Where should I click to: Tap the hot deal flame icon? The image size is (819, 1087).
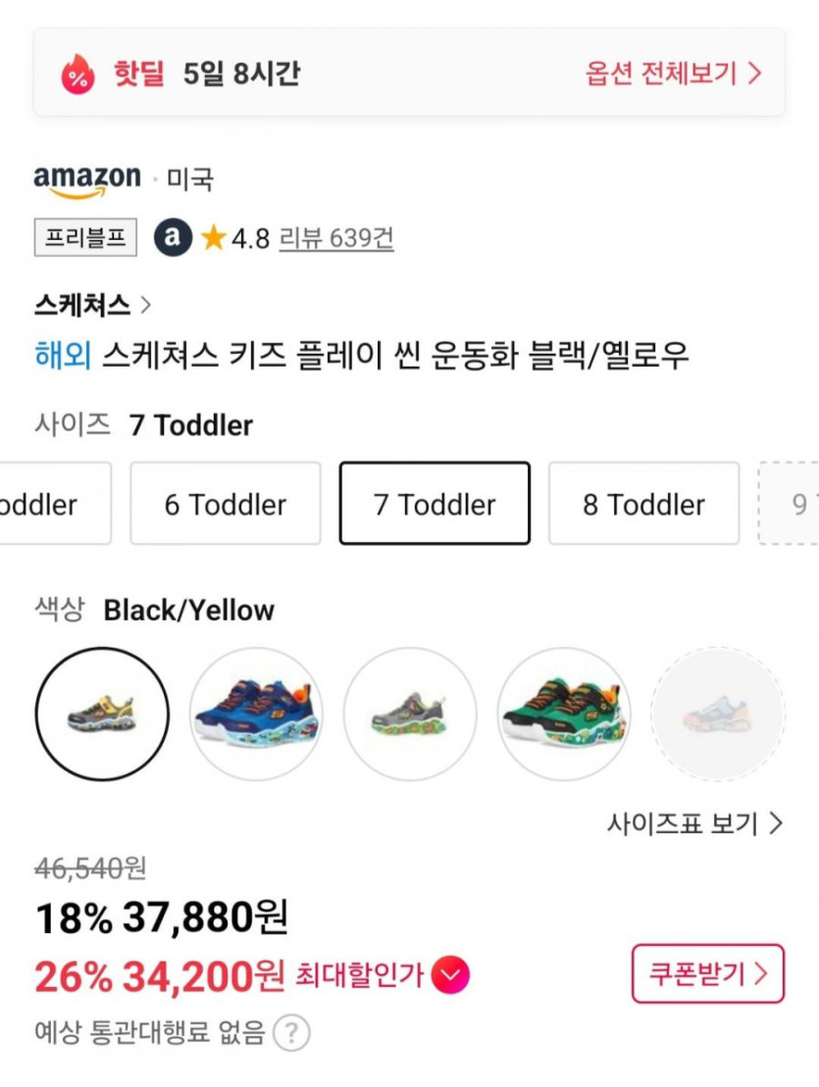[77, 74]
